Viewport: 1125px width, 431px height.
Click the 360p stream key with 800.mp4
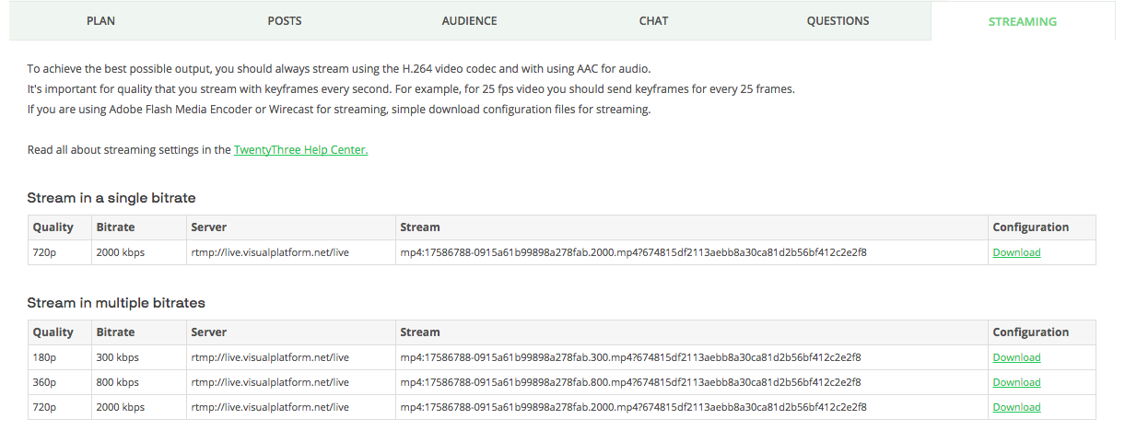(630, 382)
